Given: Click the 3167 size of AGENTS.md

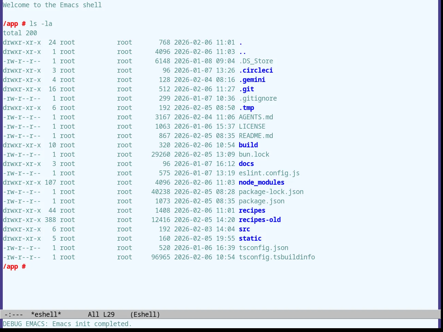Looking at the screenshot, I should [163, 117].
